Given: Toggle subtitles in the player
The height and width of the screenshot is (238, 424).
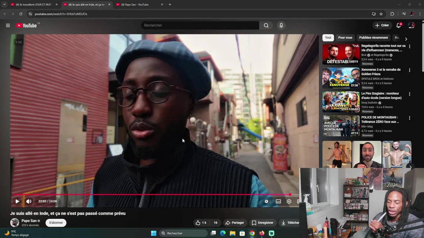Looking at the screenshot, I should (278, 201).
